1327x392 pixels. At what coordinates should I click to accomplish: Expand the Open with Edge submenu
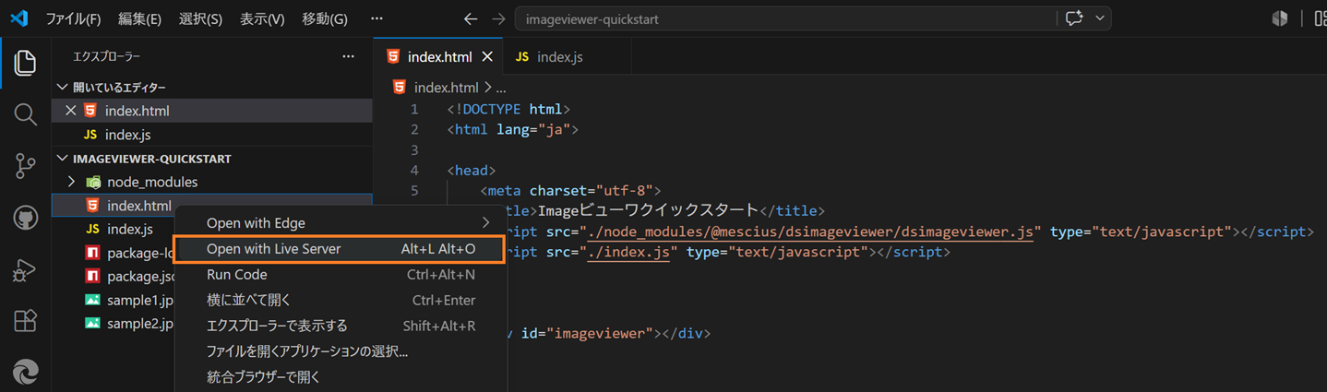(341, 222)
